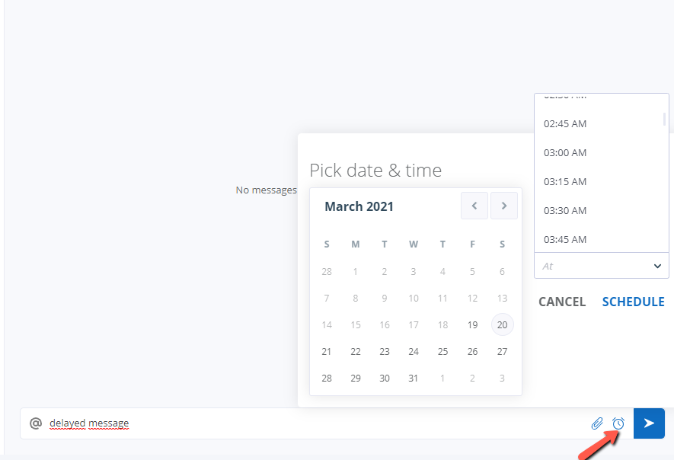This screenshot has width=674, height=460.
Task: Click the alarm clock schedule icon
Action: [x=618, y=423]
